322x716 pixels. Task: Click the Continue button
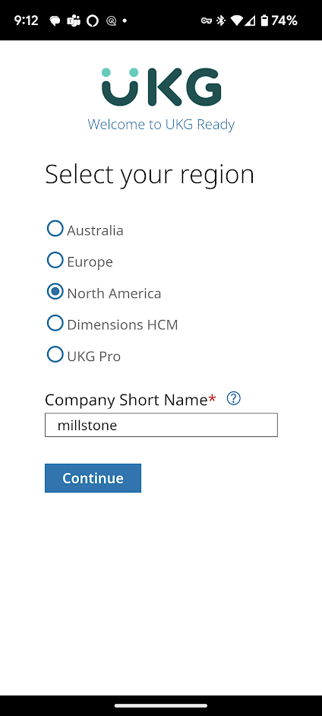93,478
